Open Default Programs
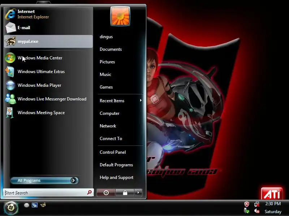 [116, 165]
